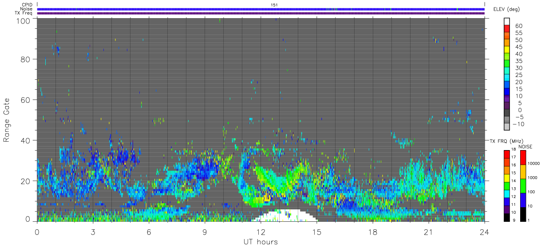Image resolution: width=545 pixels, height=251 pixels.
Task: Click the UT hours tick label 15
Action: [x=317, y=232]
